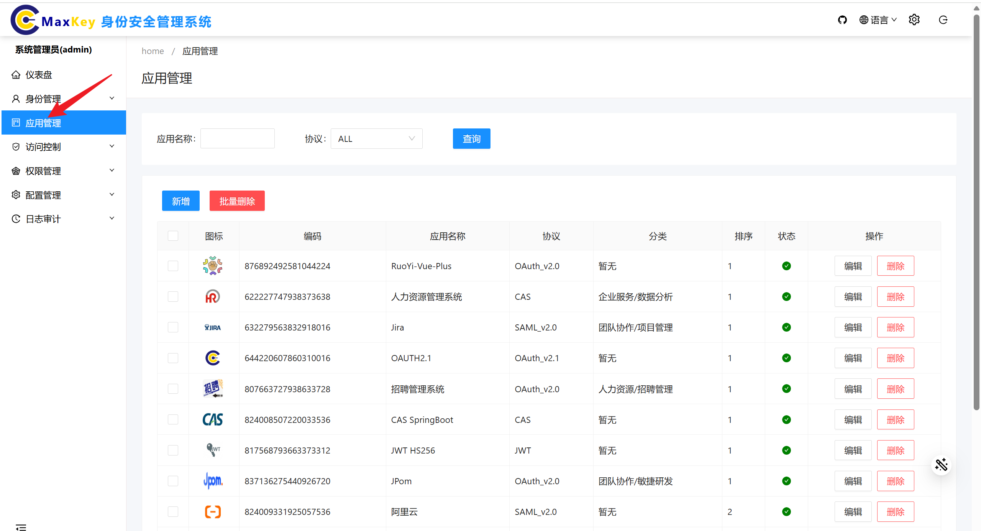
Task: Open the 协议 ALL protocol dropdown
Action: point(376,138)
